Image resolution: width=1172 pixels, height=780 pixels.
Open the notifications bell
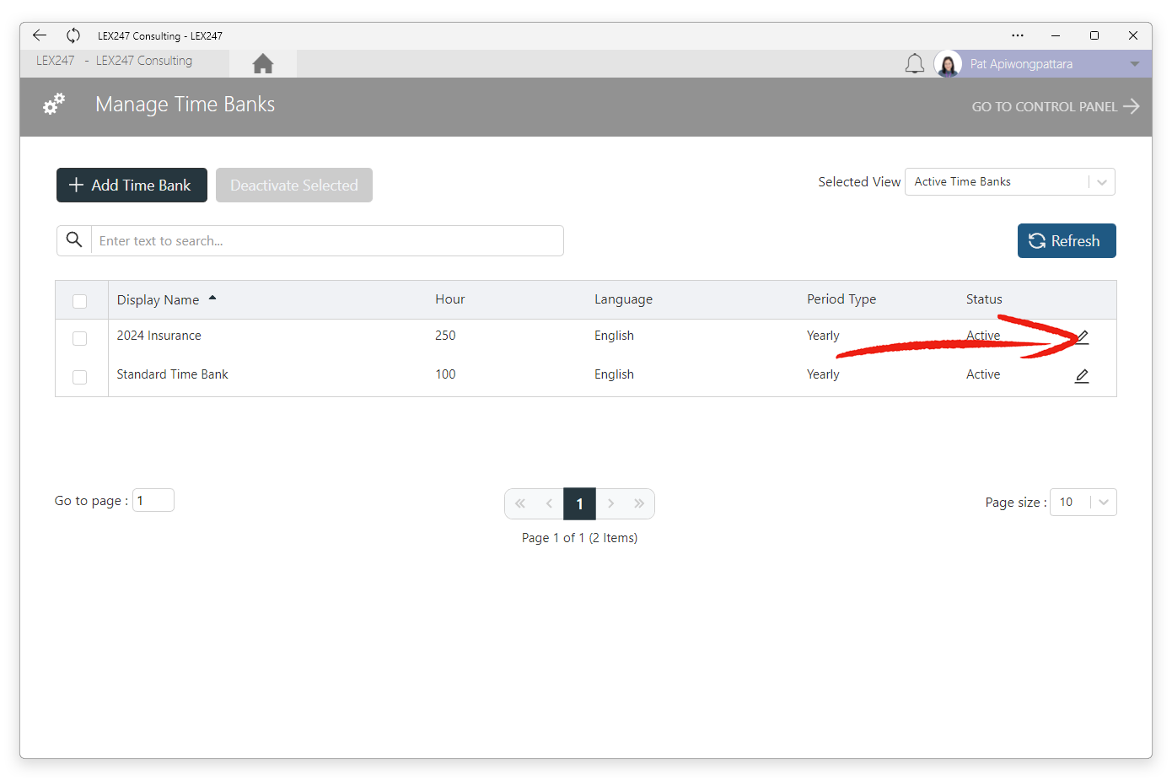(x=915, y=64)
